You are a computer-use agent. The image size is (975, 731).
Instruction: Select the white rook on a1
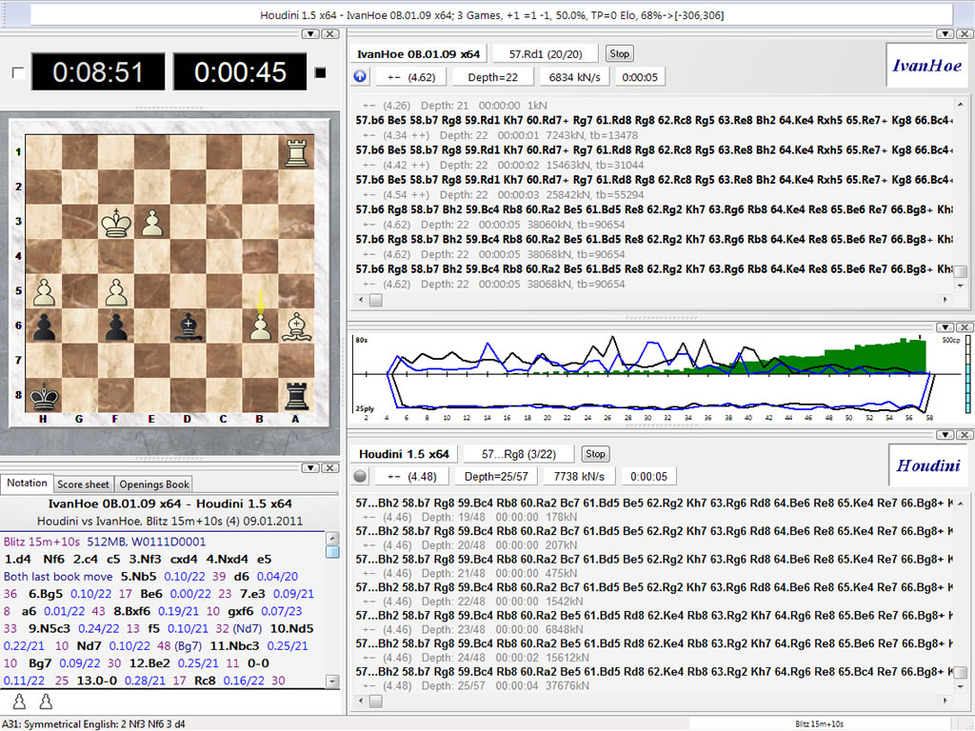coord(296,153)
